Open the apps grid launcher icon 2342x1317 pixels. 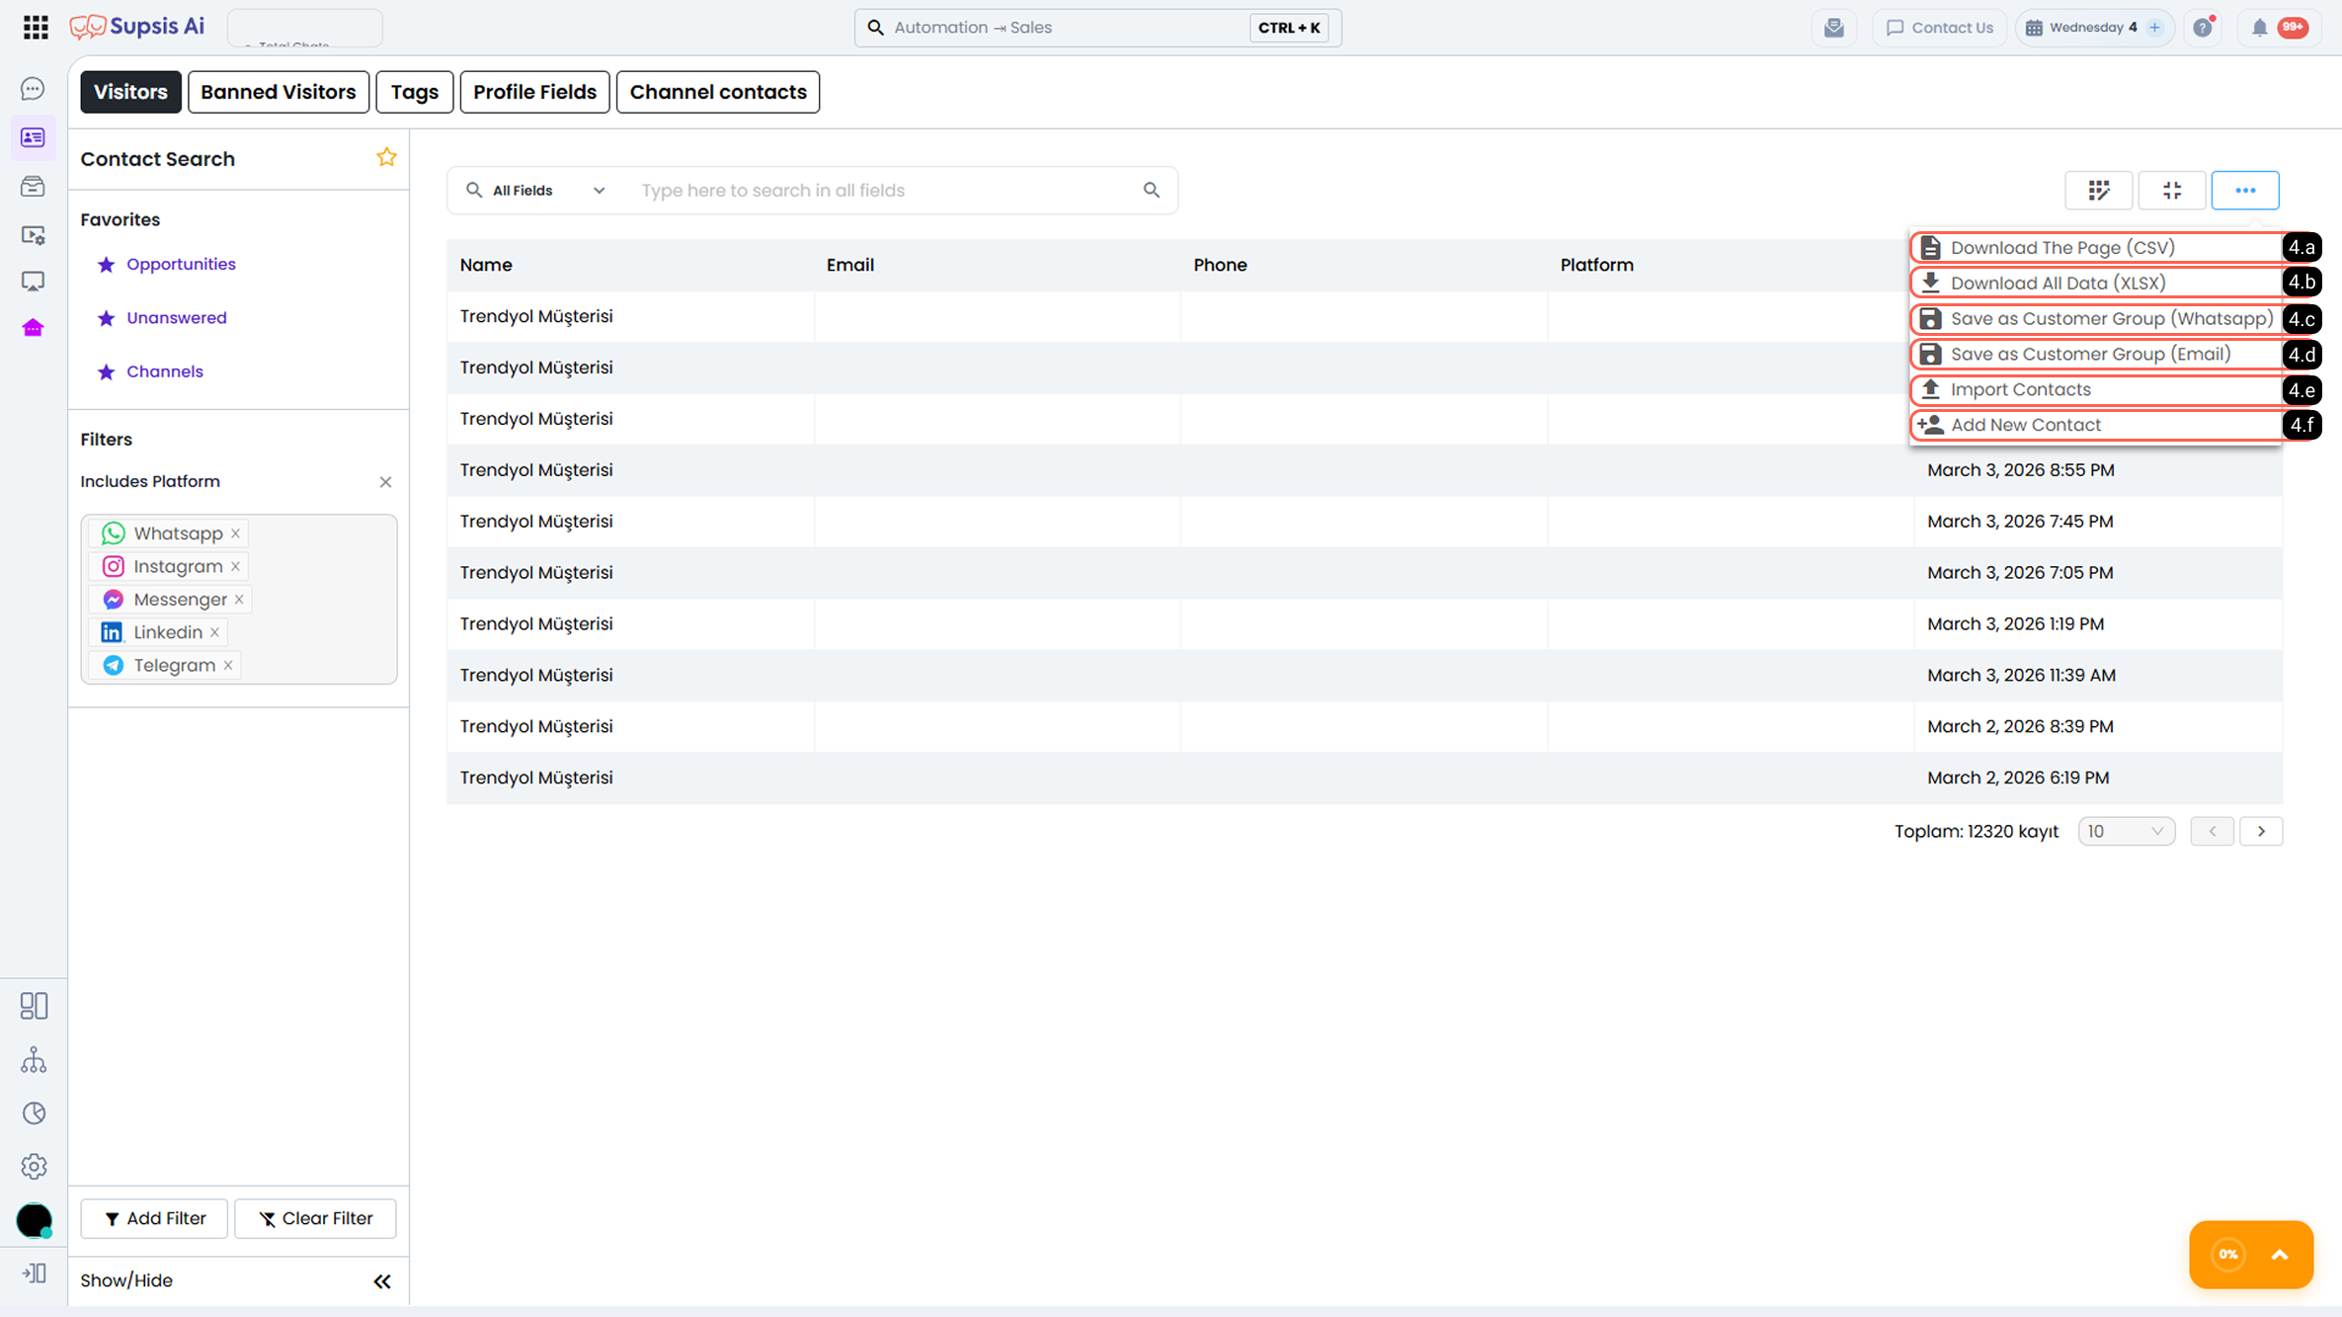pyautogui.click(x=36, y=28)
